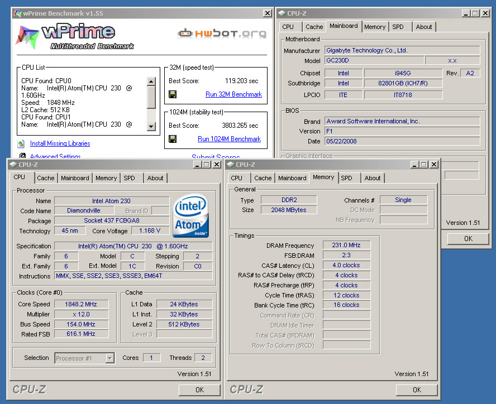Click the Intel Atom inside logo badge
Image resolution: width=496 pixels, height=404 pixels.
[x=191, y=215]
